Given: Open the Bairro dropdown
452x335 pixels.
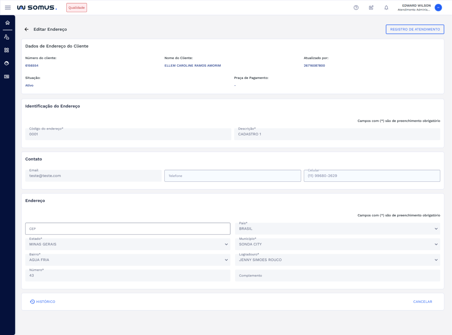Looking at the screenshot, I should 226,260.
